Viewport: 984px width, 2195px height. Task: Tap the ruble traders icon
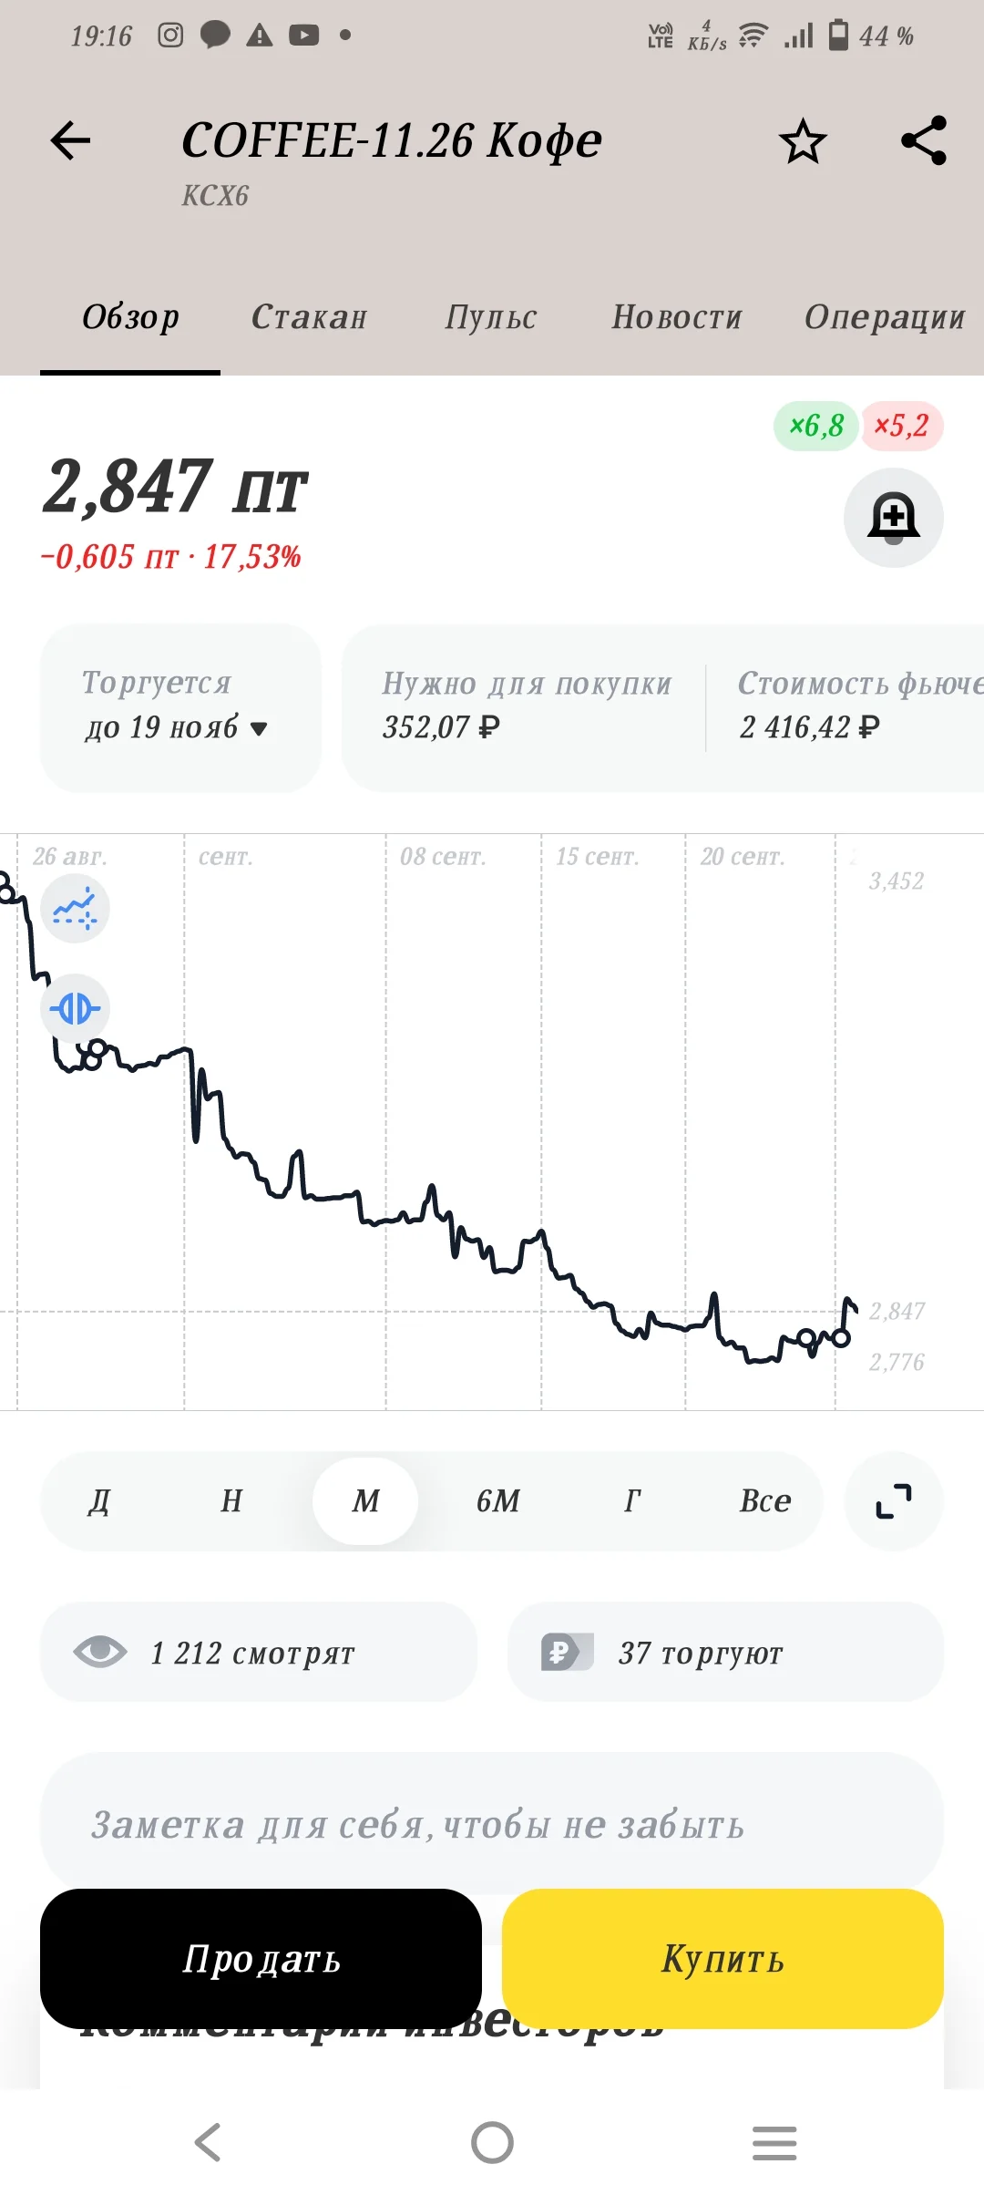pyautogui.click(x=568, y=1652)
